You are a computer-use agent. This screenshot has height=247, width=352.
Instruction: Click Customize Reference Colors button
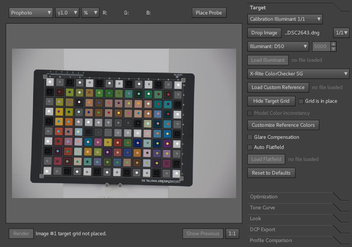pyautogui.click(x=283, y=125)
